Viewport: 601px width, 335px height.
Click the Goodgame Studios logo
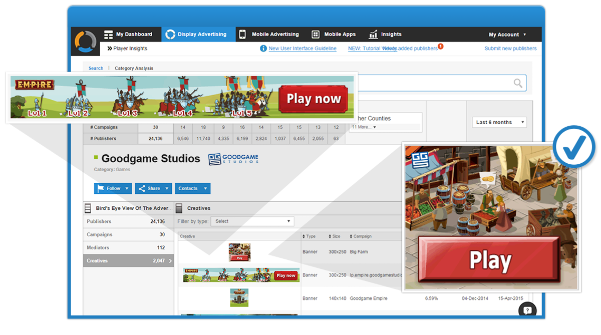pos(233,159)
